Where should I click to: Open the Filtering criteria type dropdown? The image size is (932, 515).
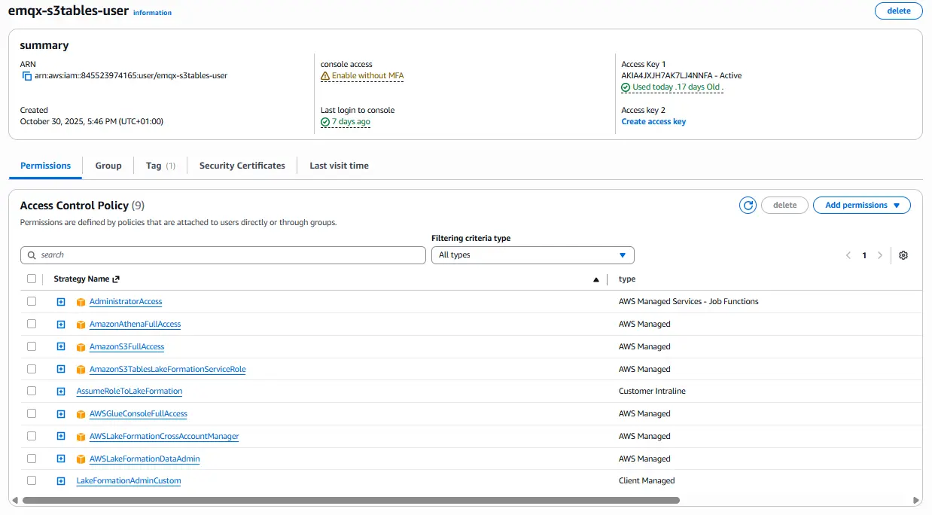click(x=532, y=255)
